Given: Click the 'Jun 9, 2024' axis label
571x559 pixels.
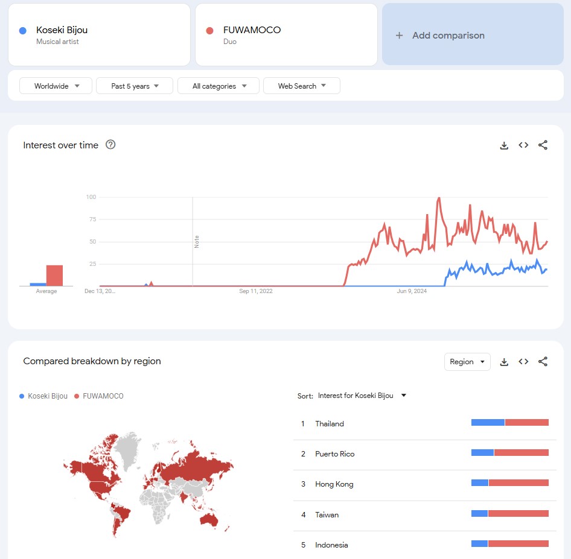Looking at the screenshot, I should 412,291.
